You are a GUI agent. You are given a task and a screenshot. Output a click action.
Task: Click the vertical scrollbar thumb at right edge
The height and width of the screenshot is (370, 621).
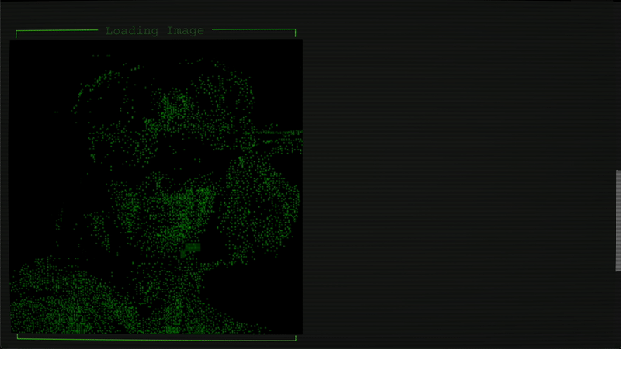coord(618,221)
